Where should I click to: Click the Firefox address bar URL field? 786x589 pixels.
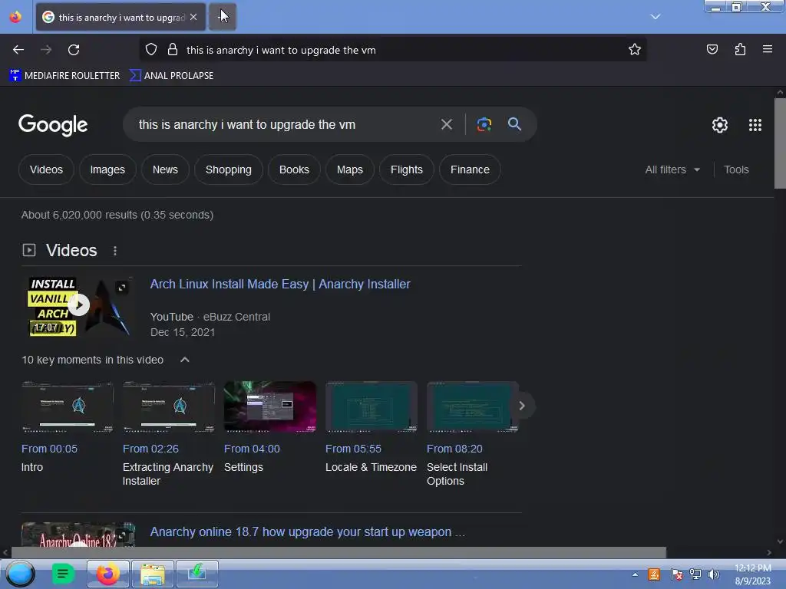point(401,50)
